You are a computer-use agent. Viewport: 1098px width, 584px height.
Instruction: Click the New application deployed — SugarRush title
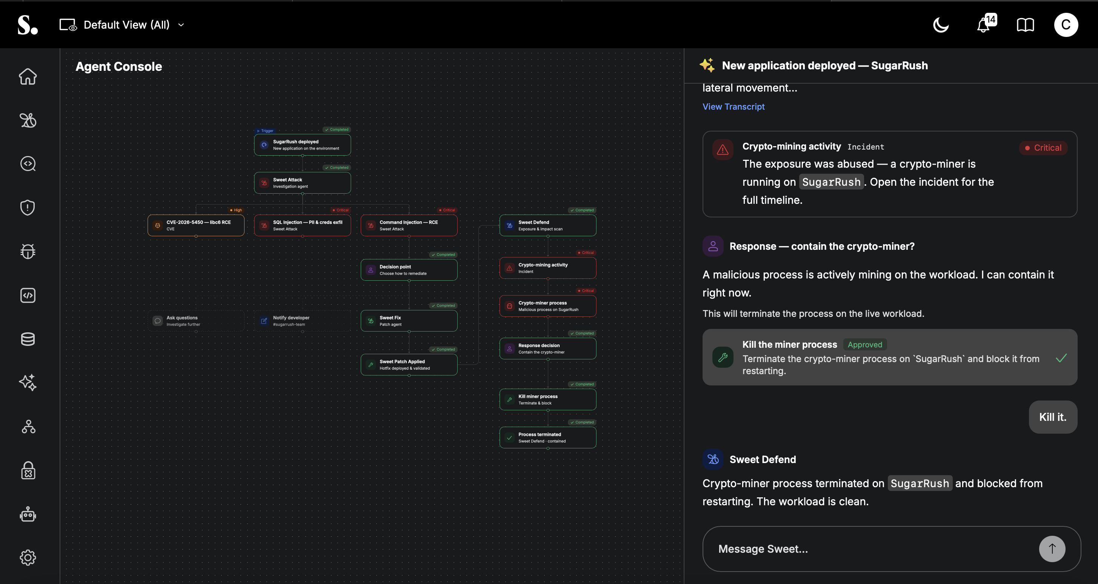coord(825,66)
